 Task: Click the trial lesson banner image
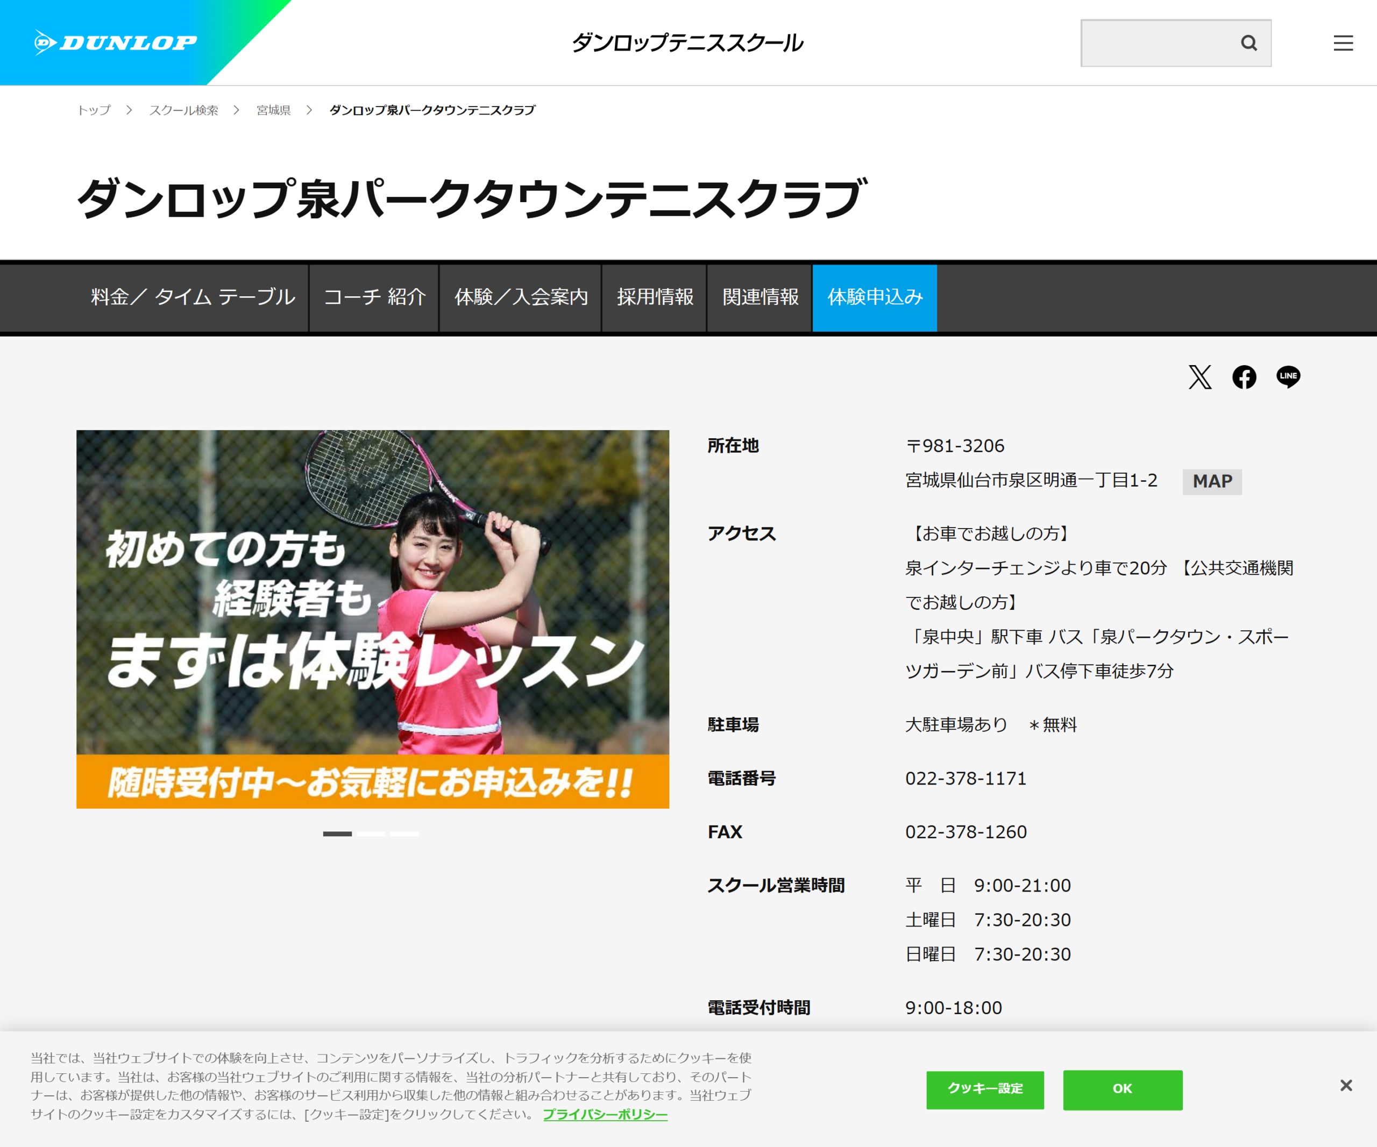click(372, 619)
